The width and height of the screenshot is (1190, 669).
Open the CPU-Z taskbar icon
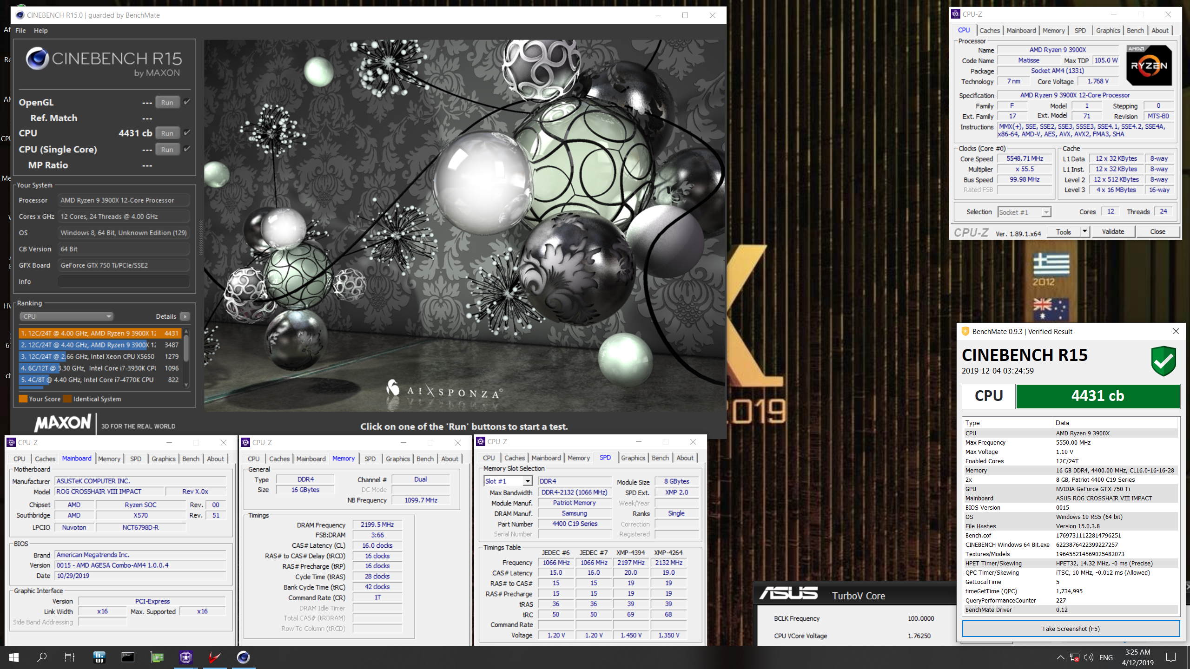pos(186,657)
